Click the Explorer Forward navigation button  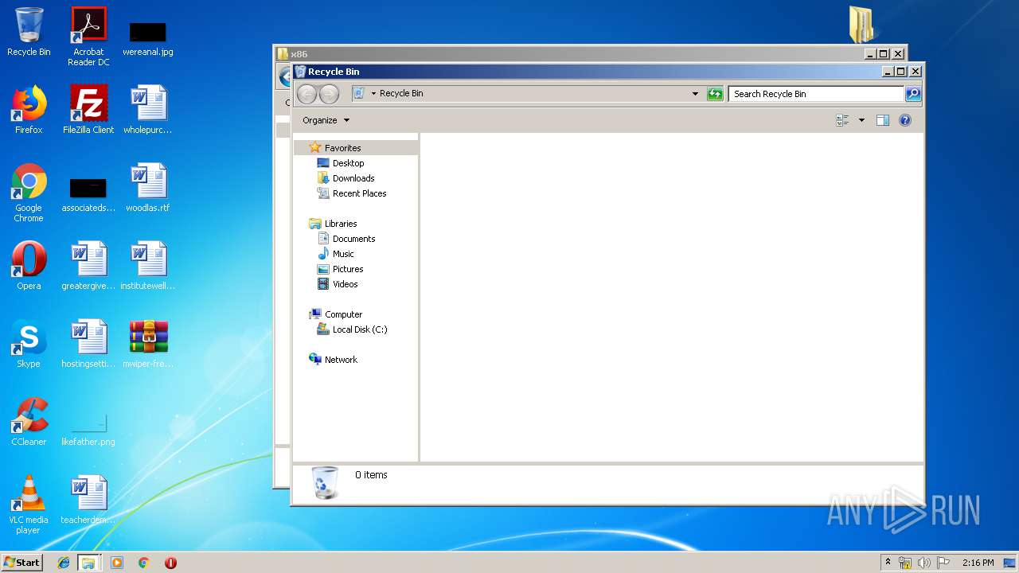329,94
